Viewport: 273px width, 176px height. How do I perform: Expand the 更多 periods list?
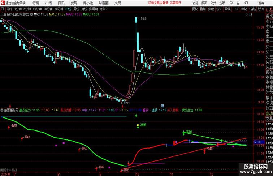[103, 9]
